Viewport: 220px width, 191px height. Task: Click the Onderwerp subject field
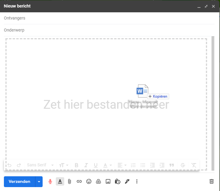pyautogui.click(x=108, y=30)
